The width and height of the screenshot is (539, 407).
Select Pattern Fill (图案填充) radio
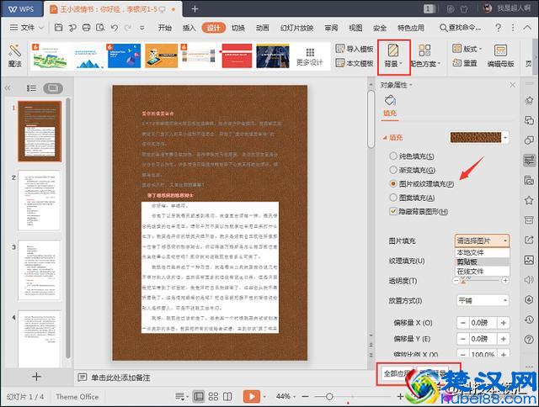393,198
